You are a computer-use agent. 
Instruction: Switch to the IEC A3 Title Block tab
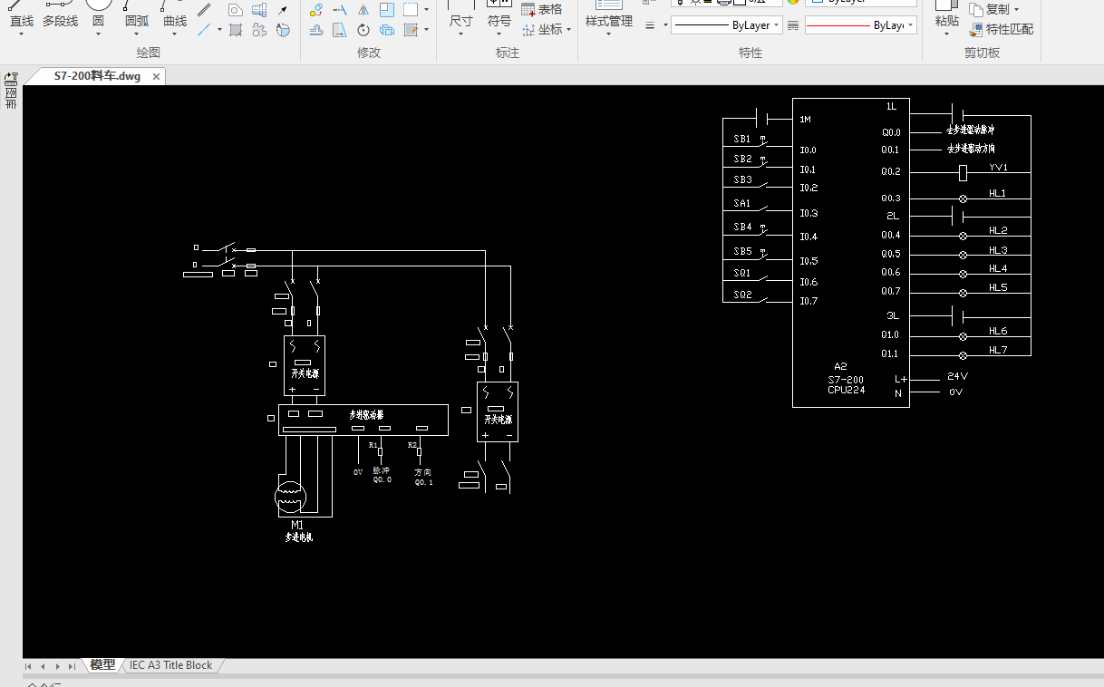(x=170, y=665)
